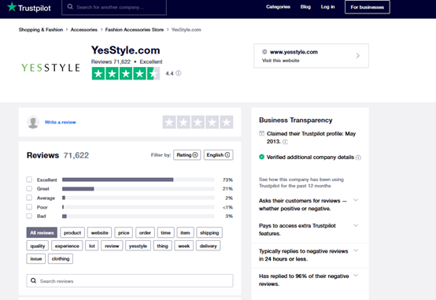Filter reviews by review tag

point(112,246)
